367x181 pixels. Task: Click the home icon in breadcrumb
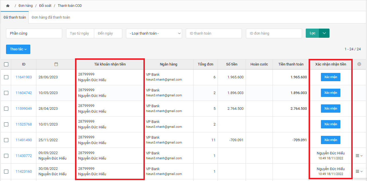click(8, 6)
